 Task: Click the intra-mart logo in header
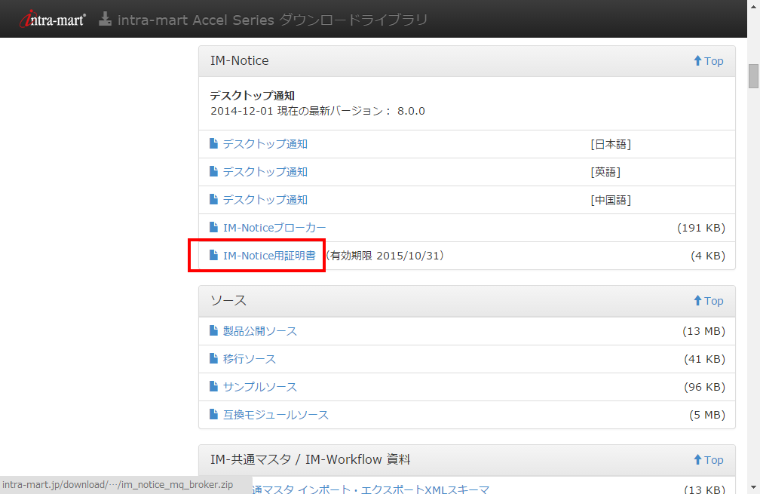click(52, 20)
